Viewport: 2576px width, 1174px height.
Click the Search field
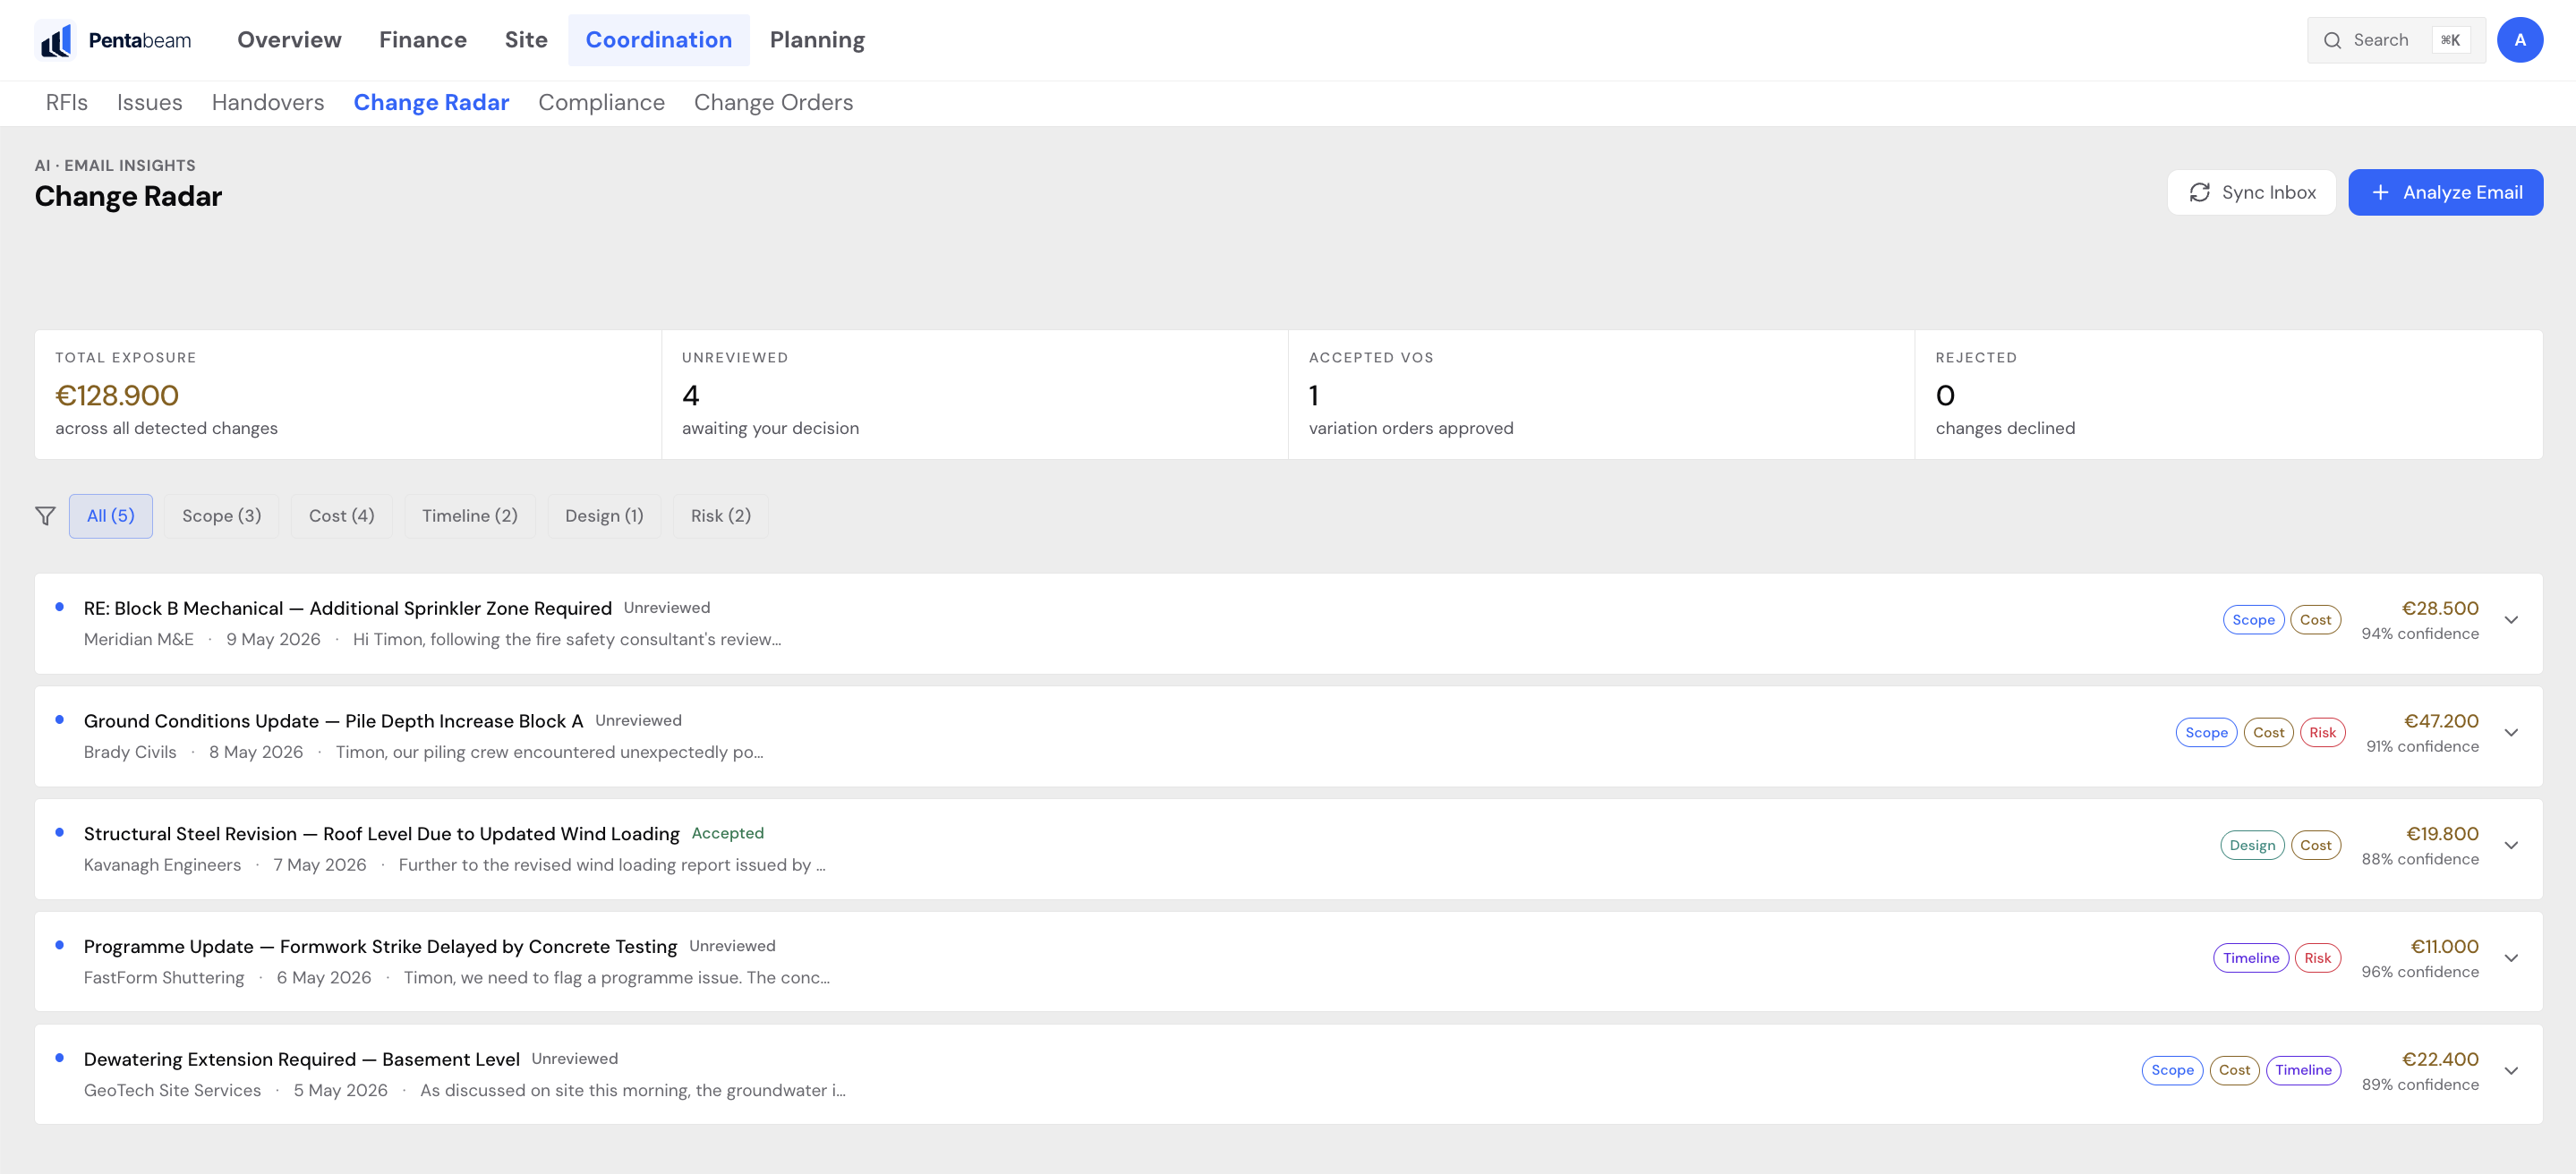point(2396,40)
